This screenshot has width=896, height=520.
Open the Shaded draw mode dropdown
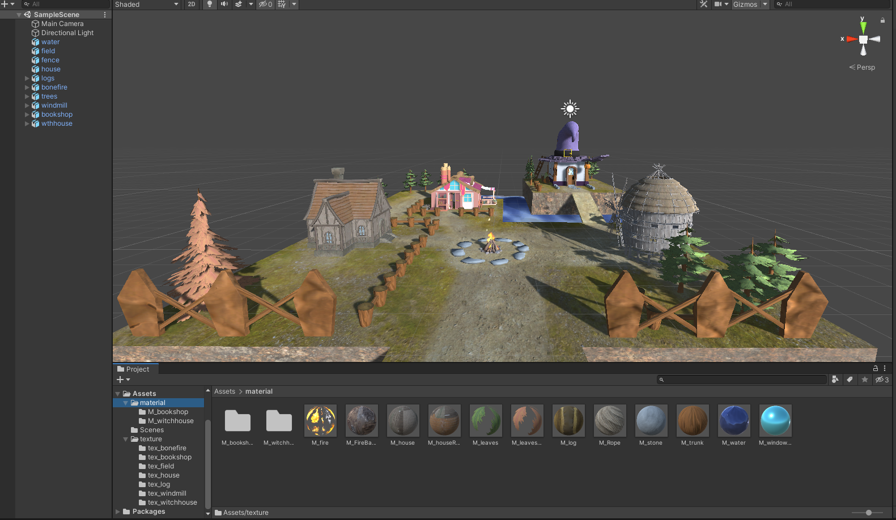pyautogui.click(x=147, y=5)
